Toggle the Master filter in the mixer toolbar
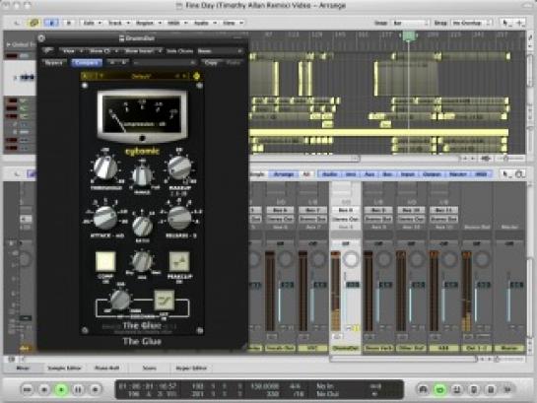 (458, 174)
